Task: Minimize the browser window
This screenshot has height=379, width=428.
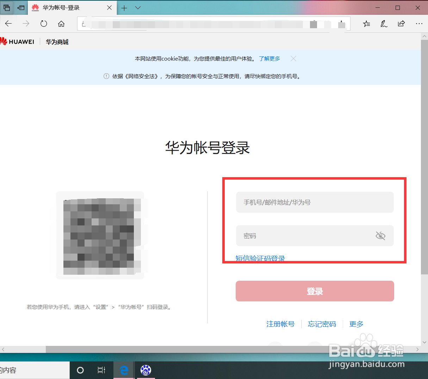Action: 378,7
